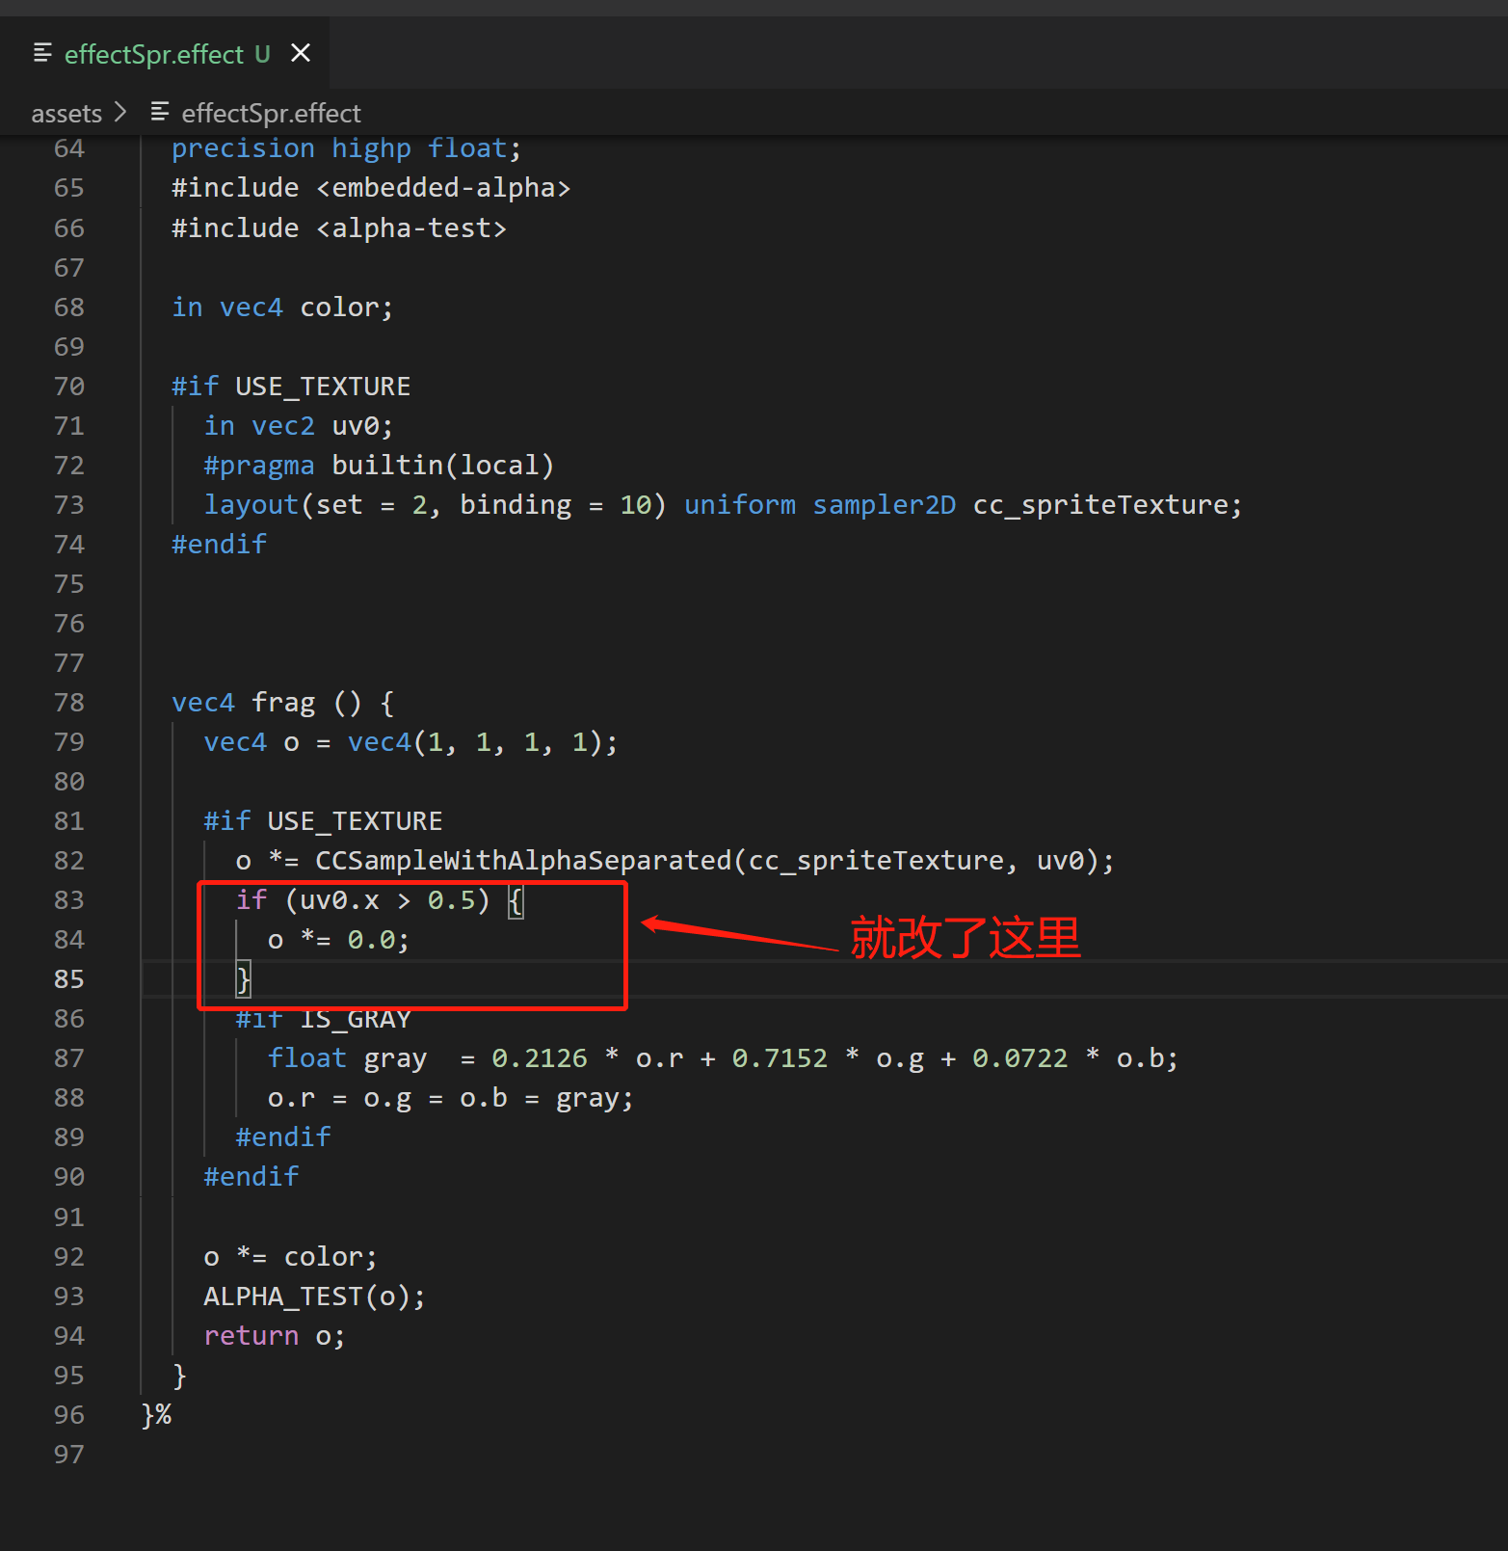The image size is (1508, 1551).
Task: Click the "return o;" statement
Action: point(274,1336)
